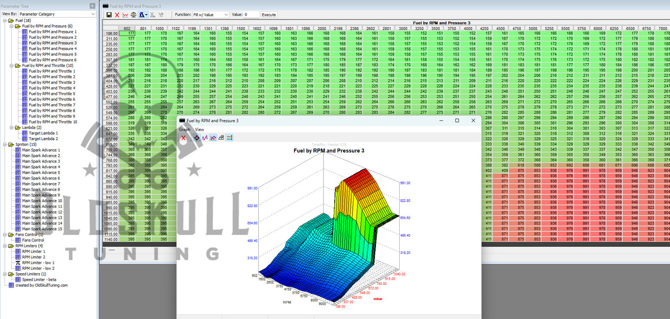
Task: Click the save floppy disk icon
Action: tap(109, 15)
